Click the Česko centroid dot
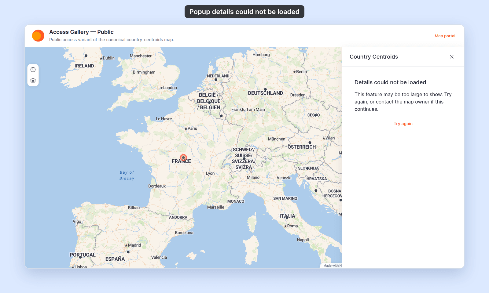Image resolution: width=489 pixels, height=293 pixels. (315, 115)
